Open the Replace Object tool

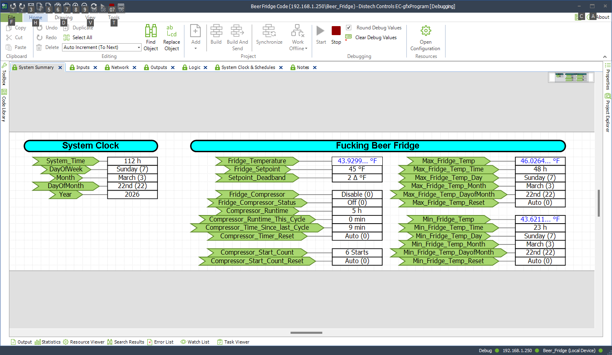coord(171,31)
